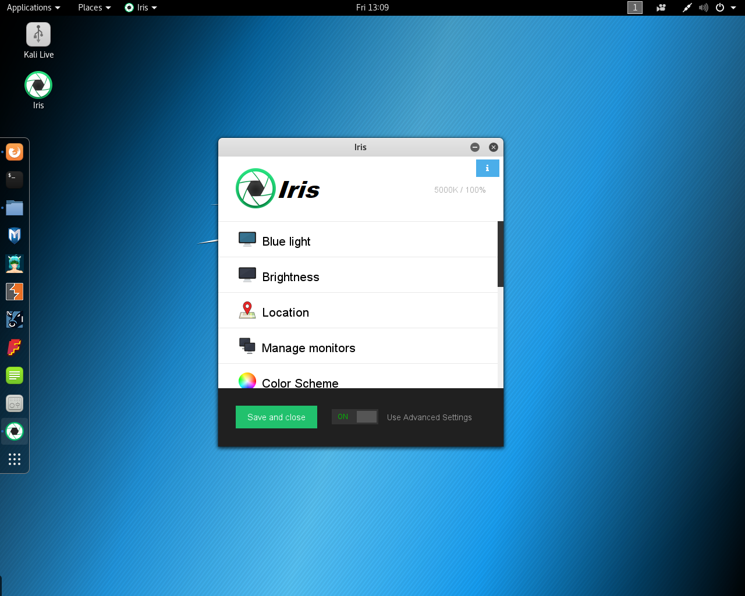Open the Manage monitors row
Viewport: 745px width, 596px height.
click(358, 346)
